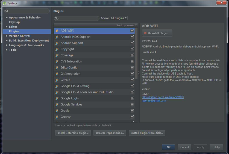Click the laverlre@gmail.com email link
229x154 pixels.
click(x=154, y=101)
